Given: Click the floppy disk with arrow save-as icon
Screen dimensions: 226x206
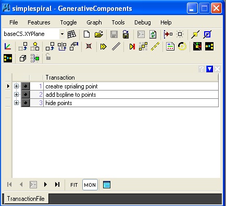Looking at the screenshot, I should [125, 34].
